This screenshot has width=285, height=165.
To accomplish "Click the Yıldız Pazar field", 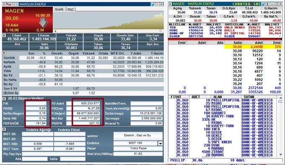I will [x=138, y=148].
